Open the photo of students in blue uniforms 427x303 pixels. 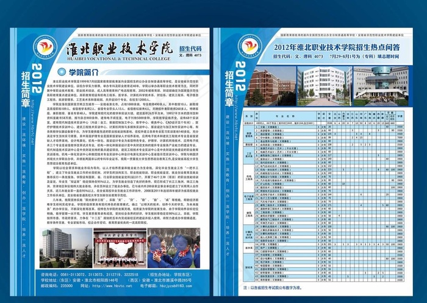(174, 248)
